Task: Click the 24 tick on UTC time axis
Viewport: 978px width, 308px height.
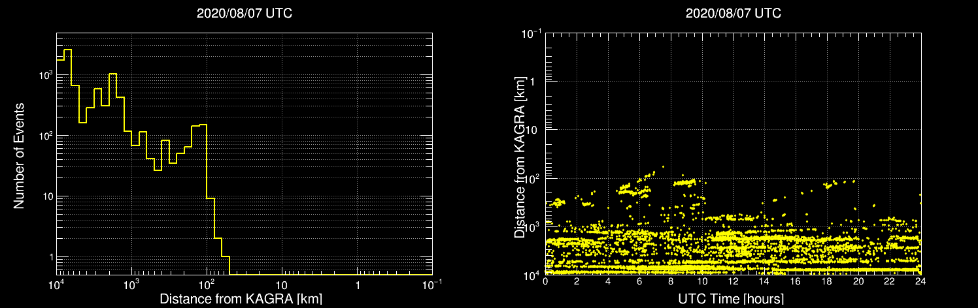Action: [920, 283]
